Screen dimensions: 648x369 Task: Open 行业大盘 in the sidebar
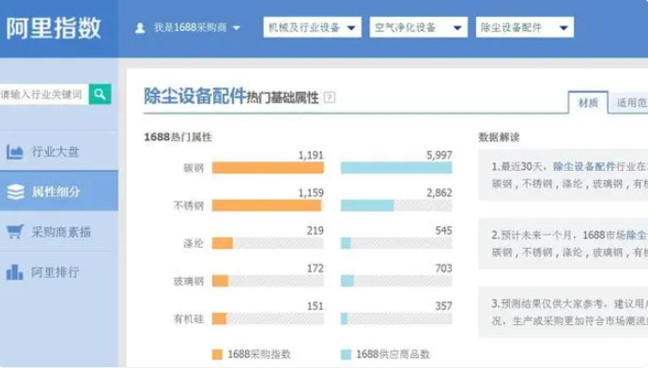[58, 151]
